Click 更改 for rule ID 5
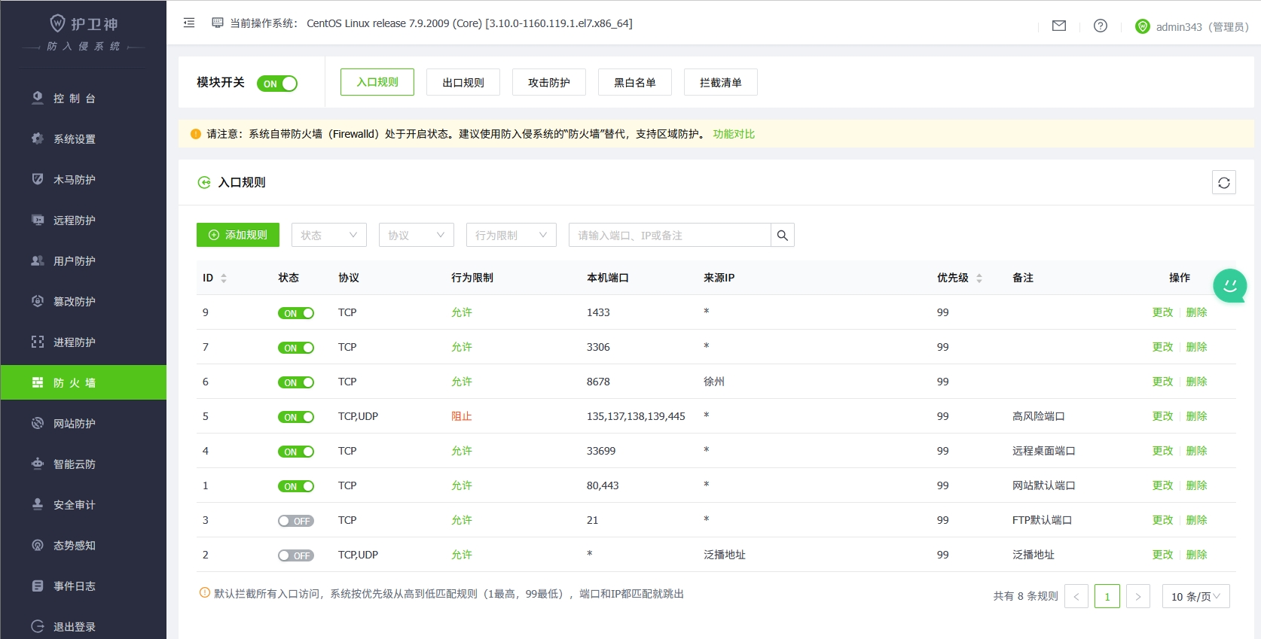This screenshot has height=639, width=1261. click(x=1162, y=416)
